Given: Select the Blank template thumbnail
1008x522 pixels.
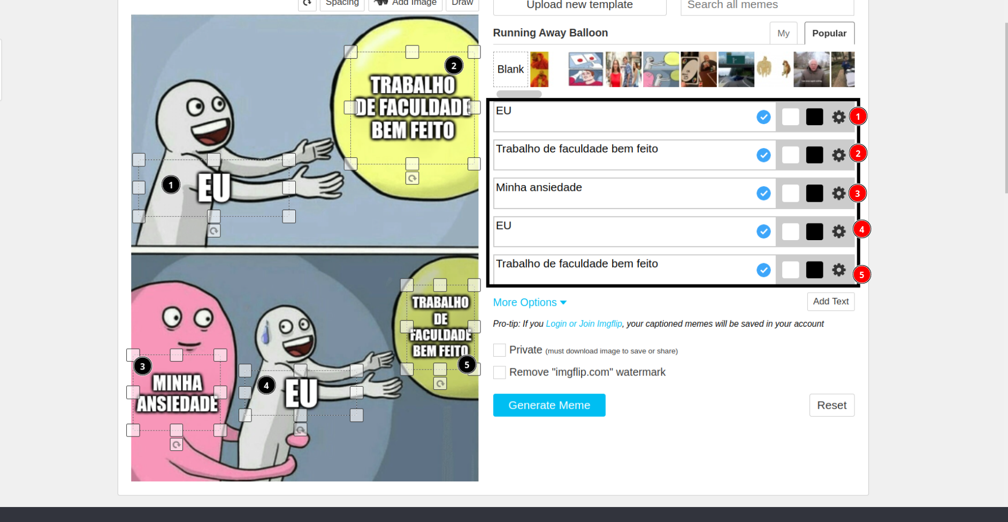Looking at the screenshot, I should click(x=509, y=69).
